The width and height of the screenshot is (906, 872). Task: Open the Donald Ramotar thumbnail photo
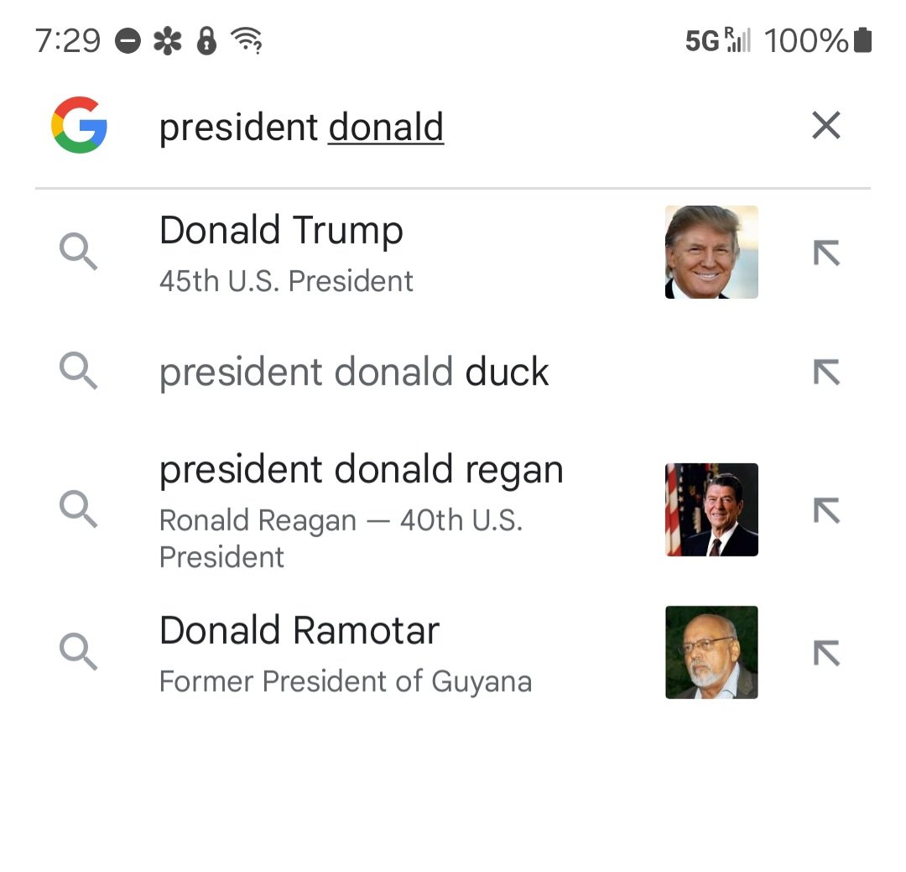711,652
